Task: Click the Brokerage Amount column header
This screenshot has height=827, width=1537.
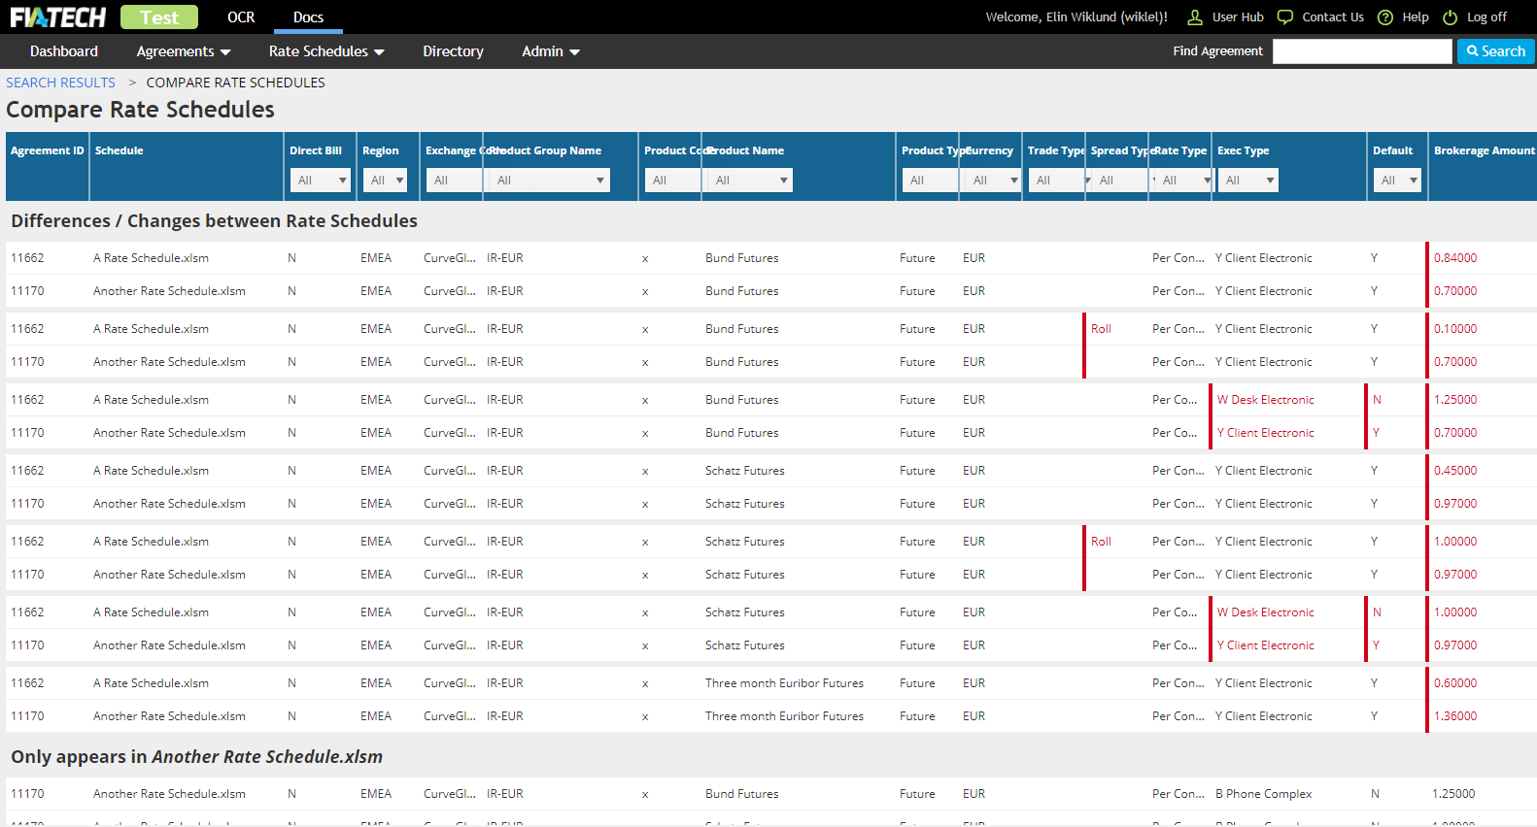Action: pos(1485,150)
